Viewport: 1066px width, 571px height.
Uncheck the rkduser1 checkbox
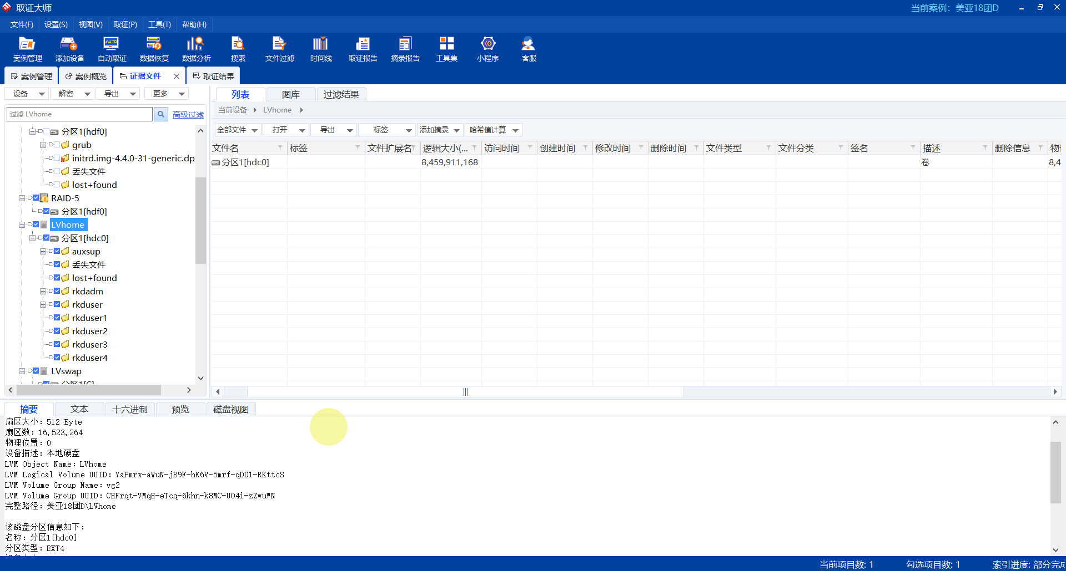coord(57,318)
